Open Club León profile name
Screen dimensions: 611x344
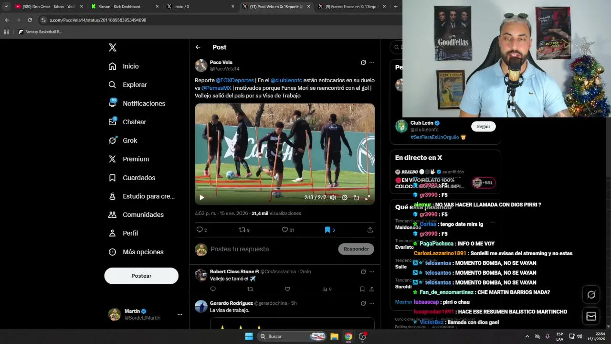422,123
